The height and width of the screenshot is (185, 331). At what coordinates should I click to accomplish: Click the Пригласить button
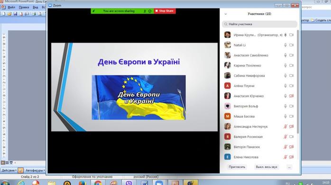coord(237,167)
